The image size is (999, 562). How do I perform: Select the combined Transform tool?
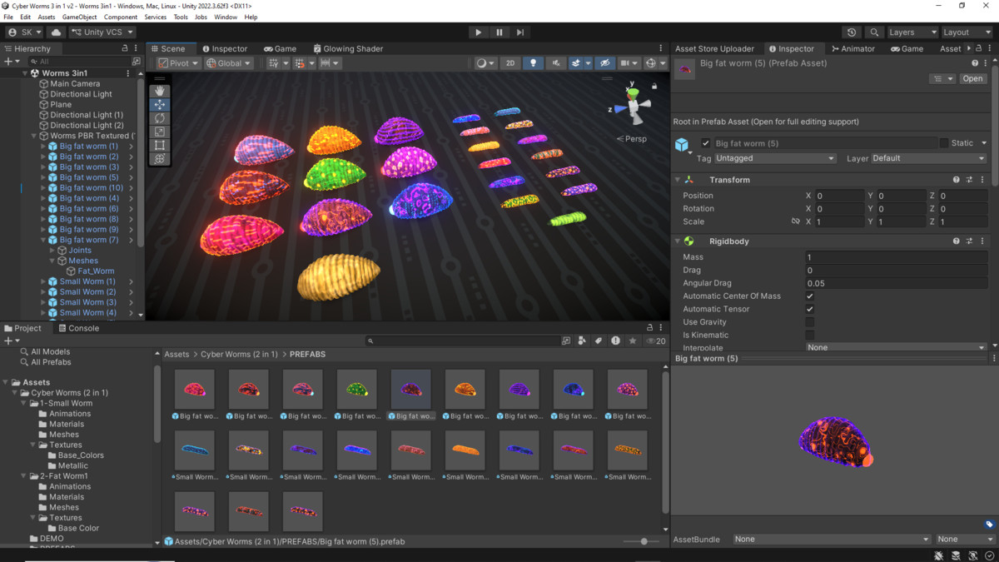pos(159,158)
